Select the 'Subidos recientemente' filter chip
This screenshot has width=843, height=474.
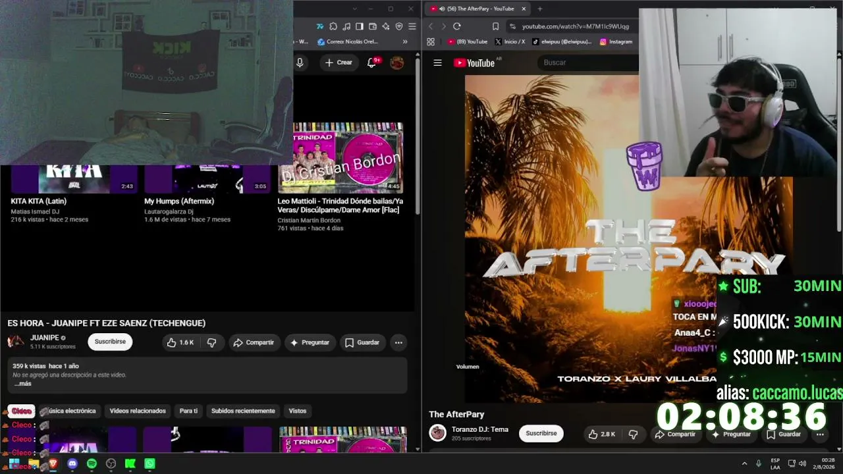tap(243, 411)
